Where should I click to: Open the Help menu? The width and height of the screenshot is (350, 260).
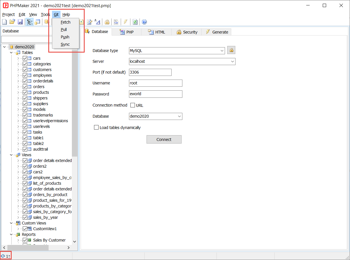(66, 14)
